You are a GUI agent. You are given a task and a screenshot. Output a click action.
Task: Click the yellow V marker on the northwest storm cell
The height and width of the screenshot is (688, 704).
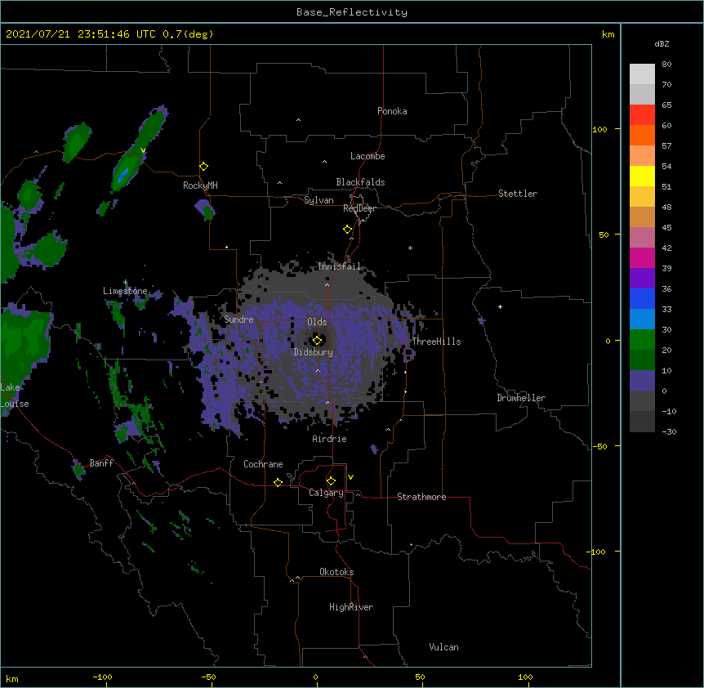(x=143, y=150)
